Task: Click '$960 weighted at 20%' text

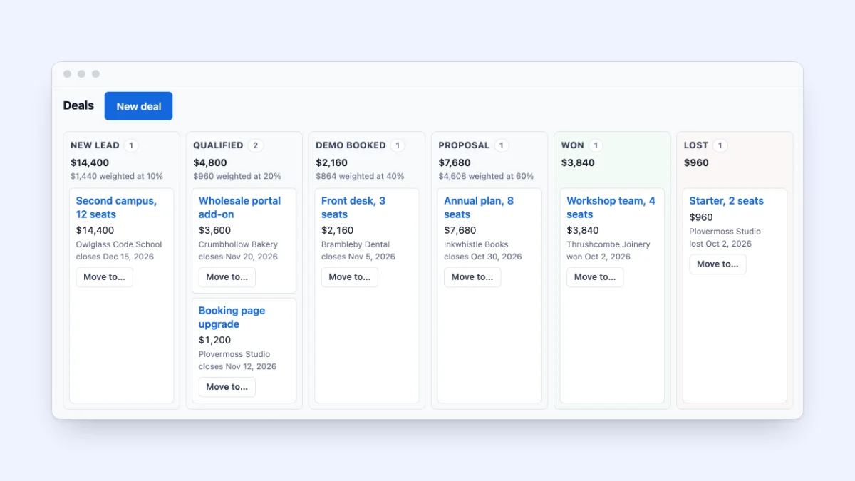Action: [x=237, y=176]
